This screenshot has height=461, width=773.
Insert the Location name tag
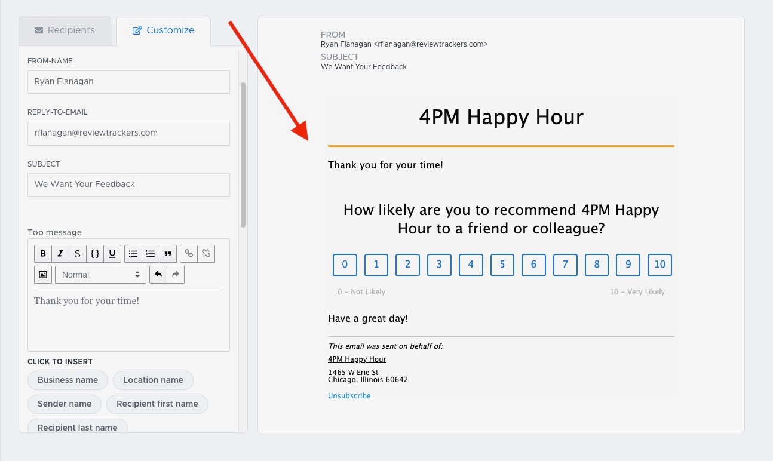153,380
